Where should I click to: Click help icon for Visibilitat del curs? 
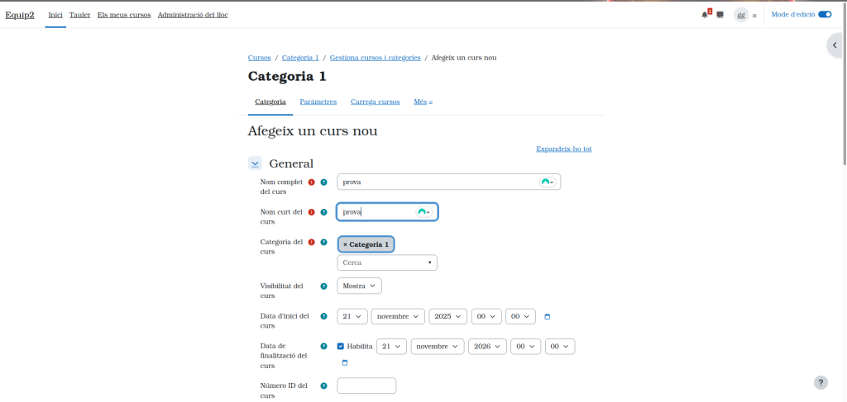[x=324, y=286]
